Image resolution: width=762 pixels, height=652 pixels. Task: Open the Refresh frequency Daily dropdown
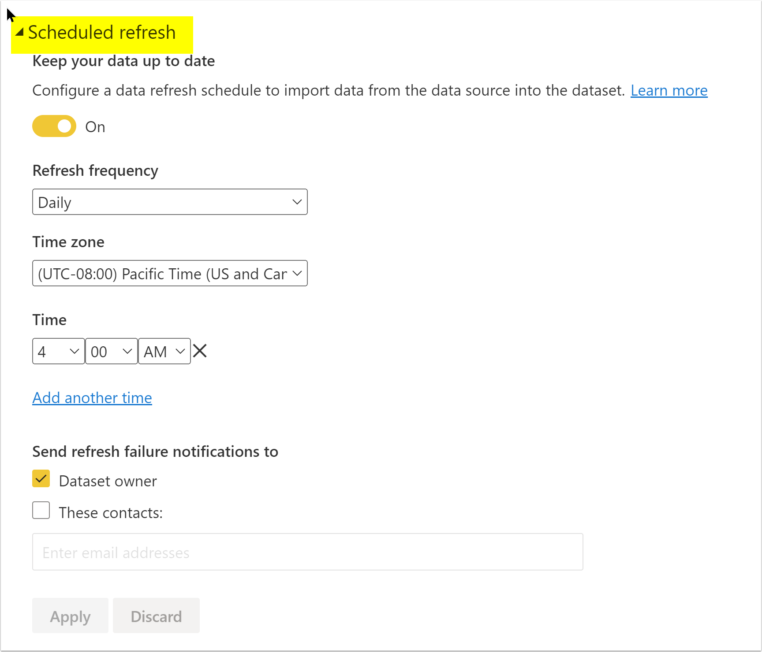[170, 202]
